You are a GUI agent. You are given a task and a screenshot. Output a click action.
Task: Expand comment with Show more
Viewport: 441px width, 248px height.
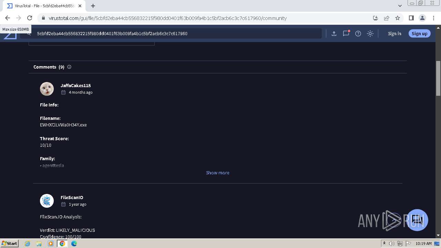click(217, 173)
